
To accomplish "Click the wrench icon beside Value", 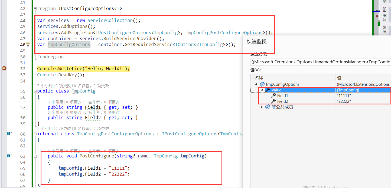I will (268, 90).
